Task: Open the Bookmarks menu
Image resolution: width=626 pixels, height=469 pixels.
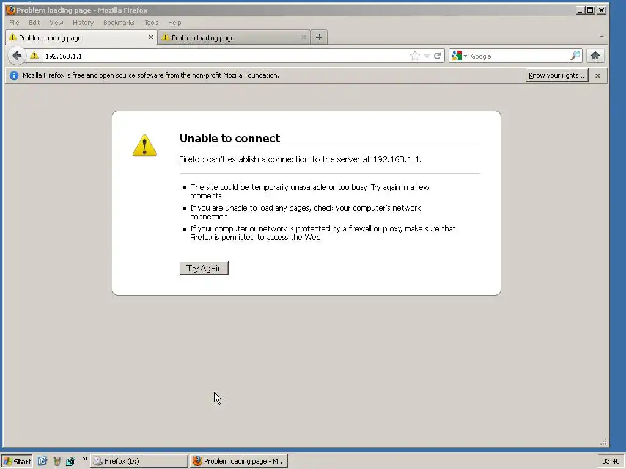Action: pos(119,23)
